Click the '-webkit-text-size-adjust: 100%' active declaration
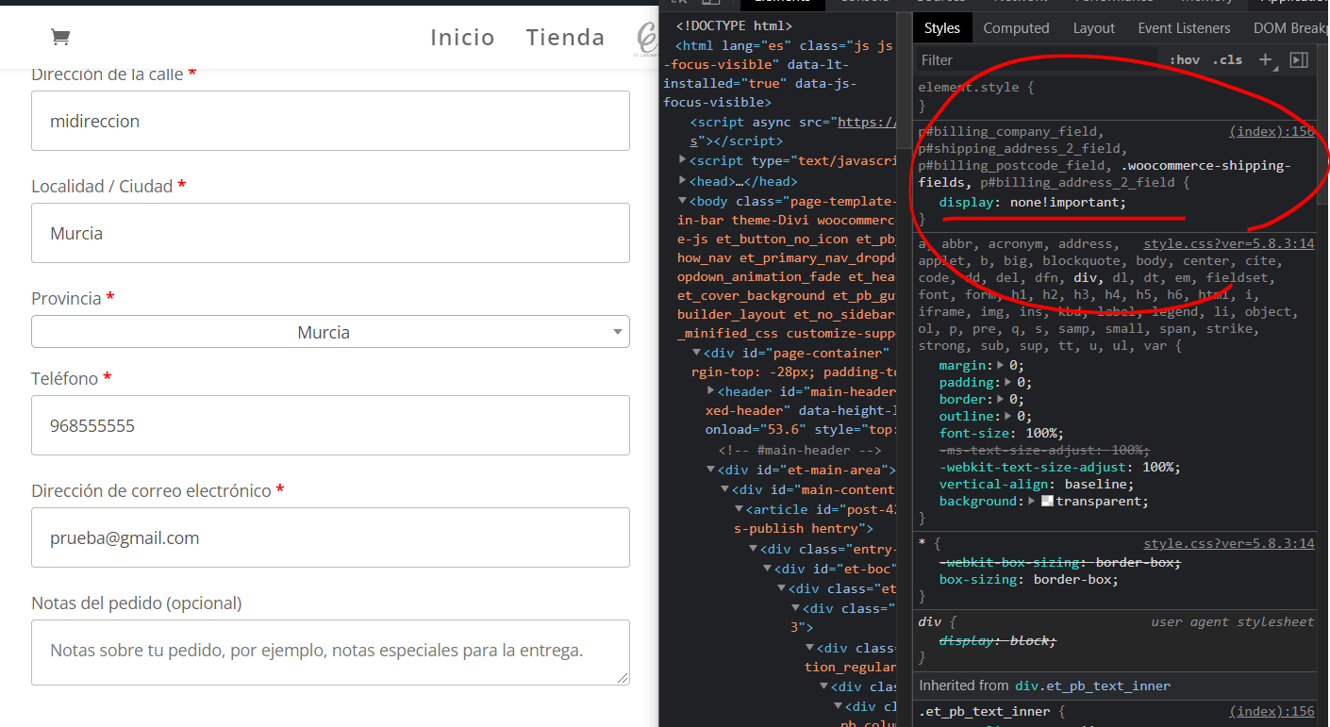The height and width of the screenshot is (727, 1330). (x=1059, y=467)
